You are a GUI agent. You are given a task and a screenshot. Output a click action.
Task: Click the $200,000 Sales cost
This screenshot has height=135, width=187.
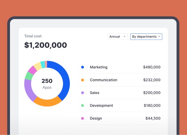[x=152, y=93]
